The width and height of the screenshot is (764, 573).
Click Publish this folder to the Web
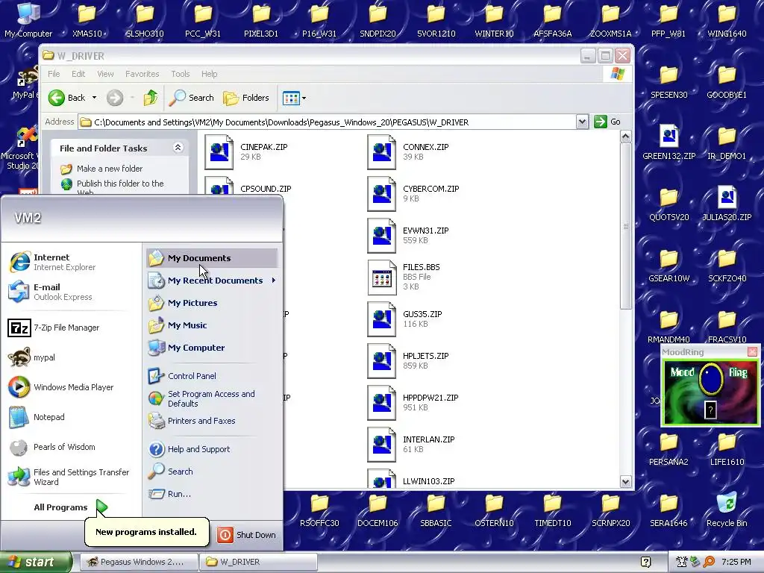pos(120,187)
